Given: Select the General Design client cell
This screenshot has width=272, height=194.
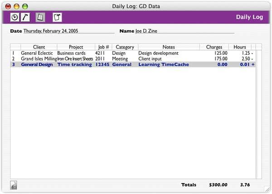Looking at the screenshot, I should tap(37, 64).
